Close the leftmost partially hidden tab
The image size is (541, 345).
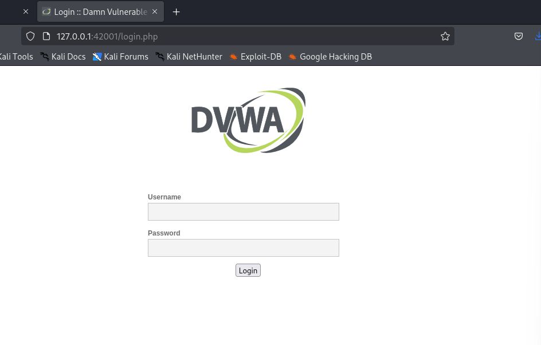(x=26, y=11)
